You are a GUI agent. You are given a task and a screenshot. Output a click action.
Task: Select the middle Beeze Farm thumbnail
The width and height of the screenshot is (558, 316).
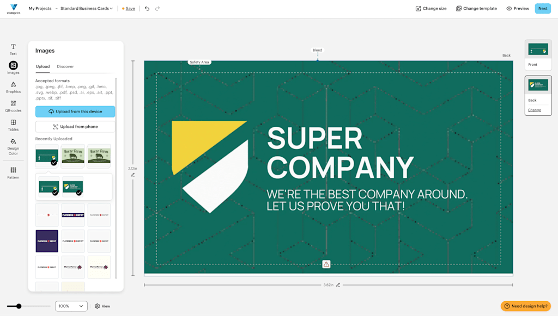click(73, 156)
